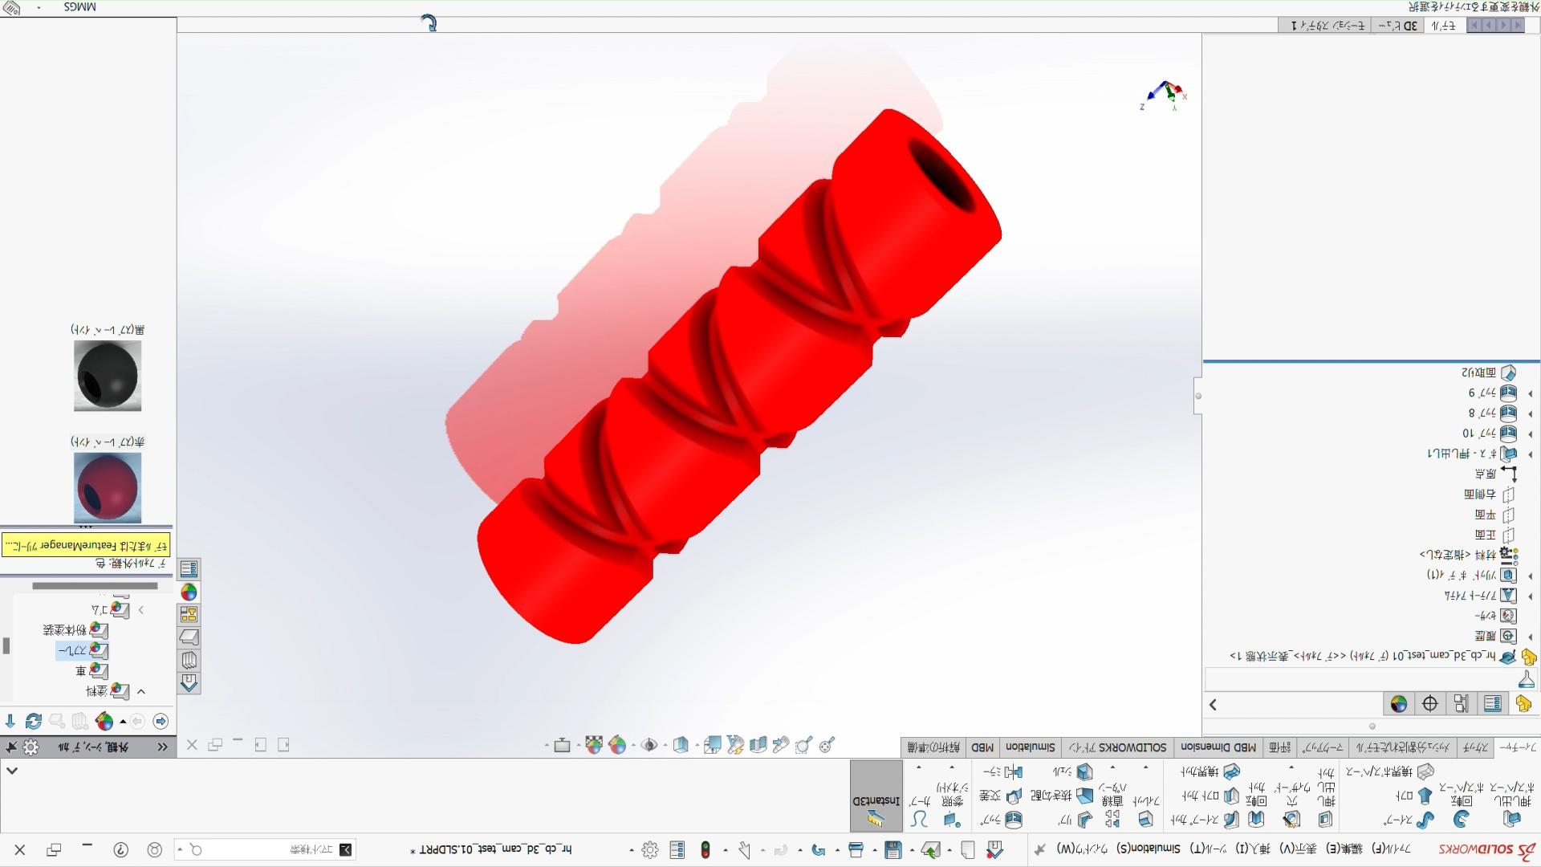Expand the アノテートアイテム tree node

(x=1531, y=596)
